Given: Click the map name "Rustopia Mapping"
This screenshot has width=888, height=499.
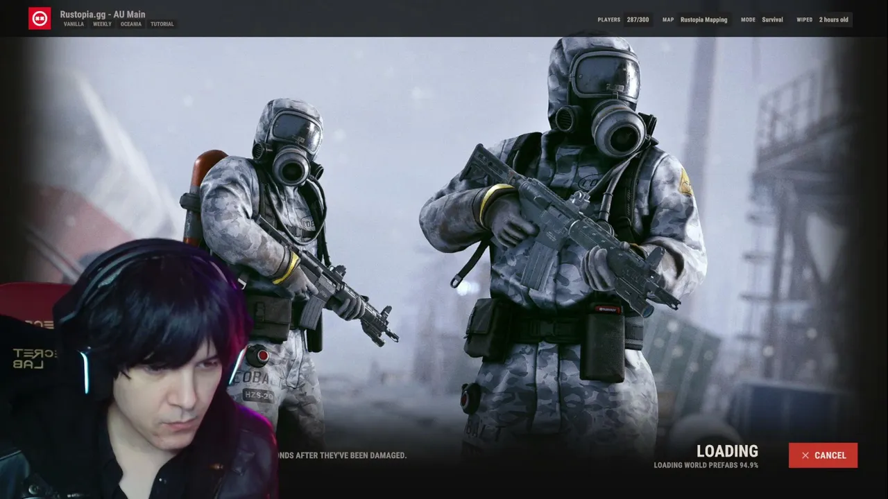Looking at the screenshot, I should [x=703, y=19].
